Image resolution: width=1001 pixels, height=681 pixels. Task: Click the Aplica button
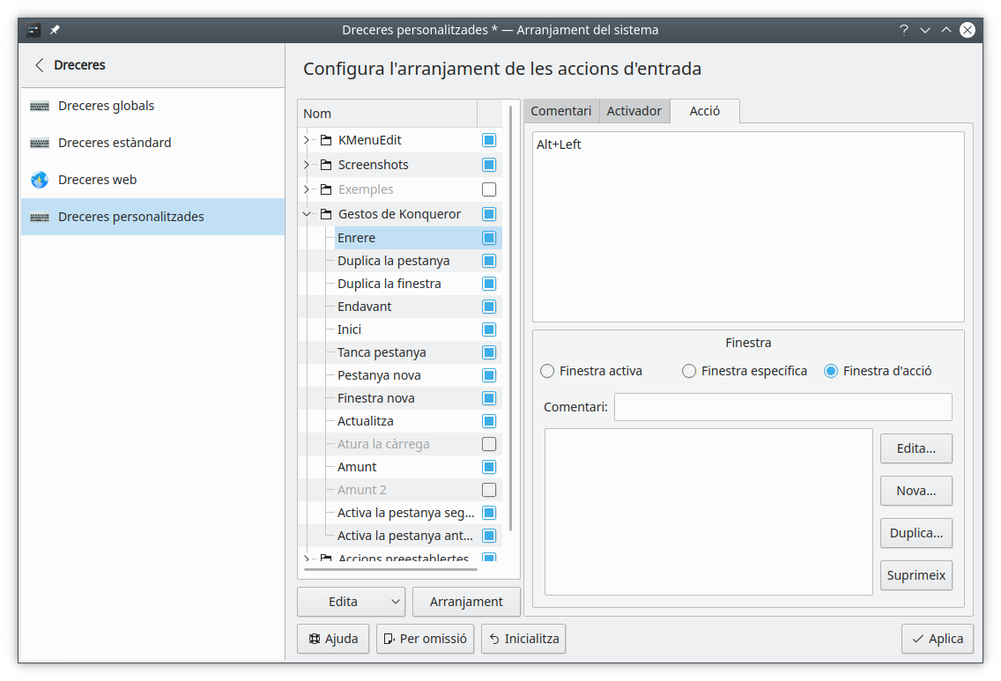coord(937,639)
